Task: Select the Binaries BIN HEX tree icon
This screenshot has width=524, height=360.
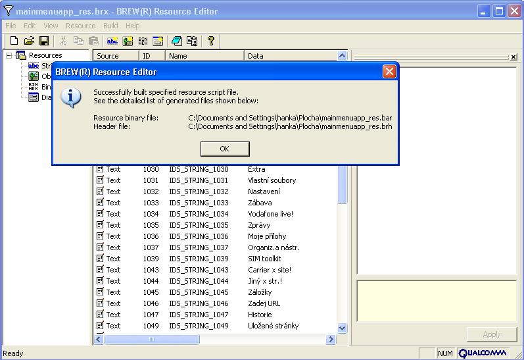Action: click(34, 87)
